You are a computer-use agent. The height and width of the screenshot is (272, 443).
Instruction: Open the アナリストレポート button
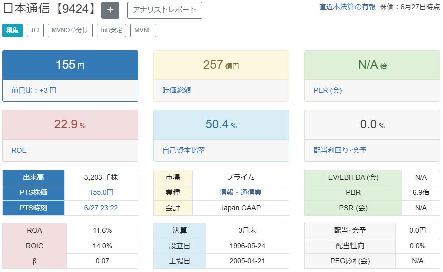tap(164, 10)
